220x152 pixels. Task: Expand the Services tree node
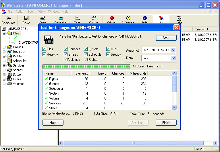[4, 65]
